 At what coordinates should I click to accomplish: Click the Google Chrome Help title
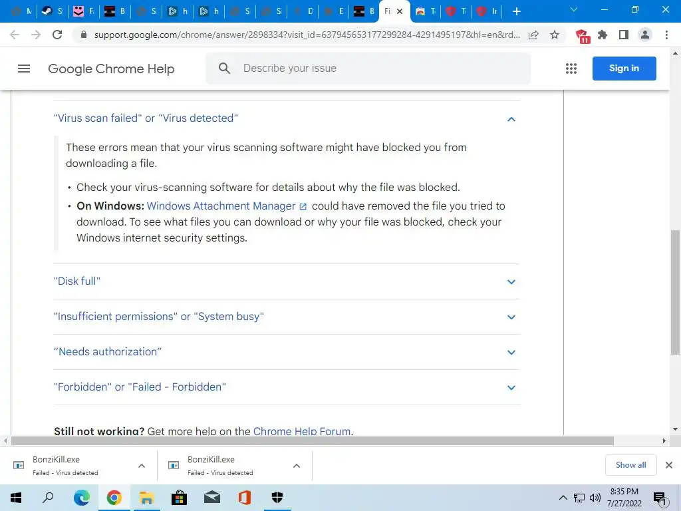(x=111, y=69)
